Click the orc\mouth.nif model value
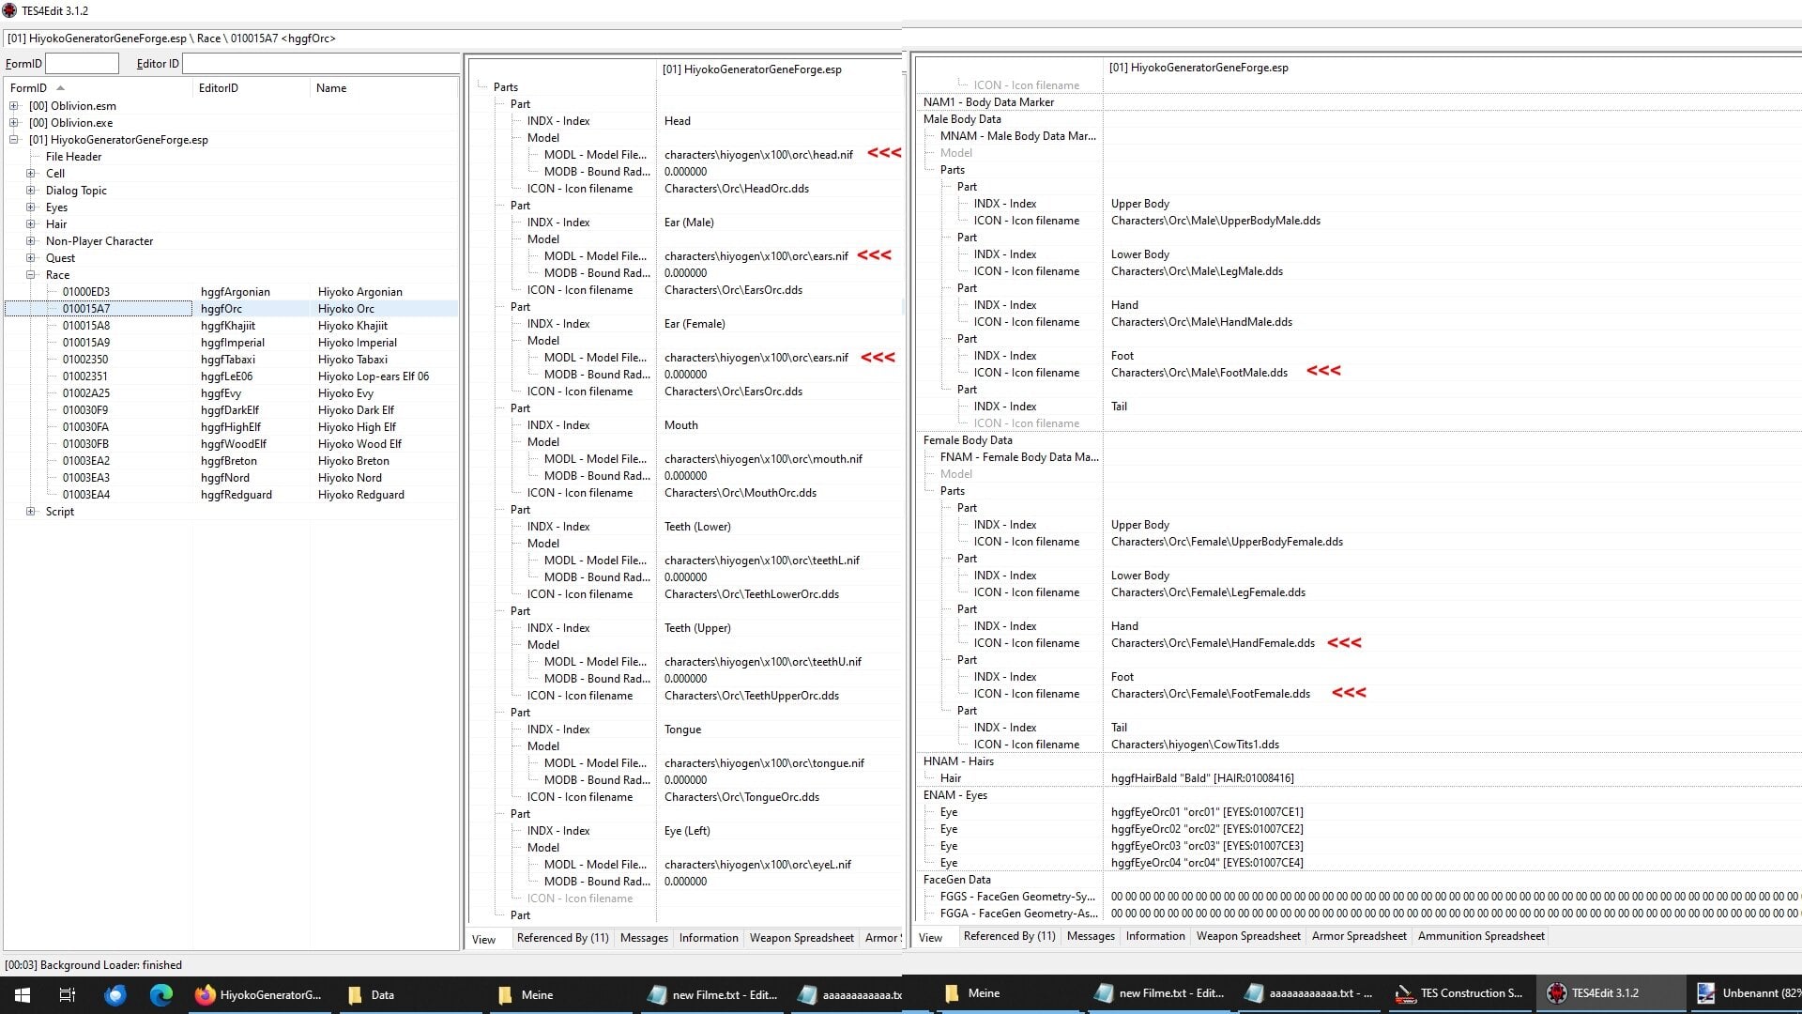 [x=763, y=459]
